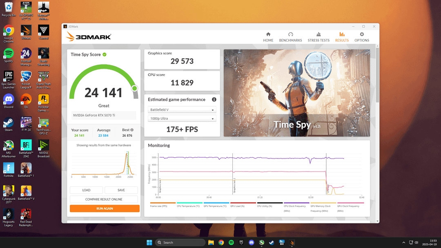The width and height of the screenshot is (441, 248).
Task: Open File Explorer from the taskbar
Action: (x=211, y=242)
